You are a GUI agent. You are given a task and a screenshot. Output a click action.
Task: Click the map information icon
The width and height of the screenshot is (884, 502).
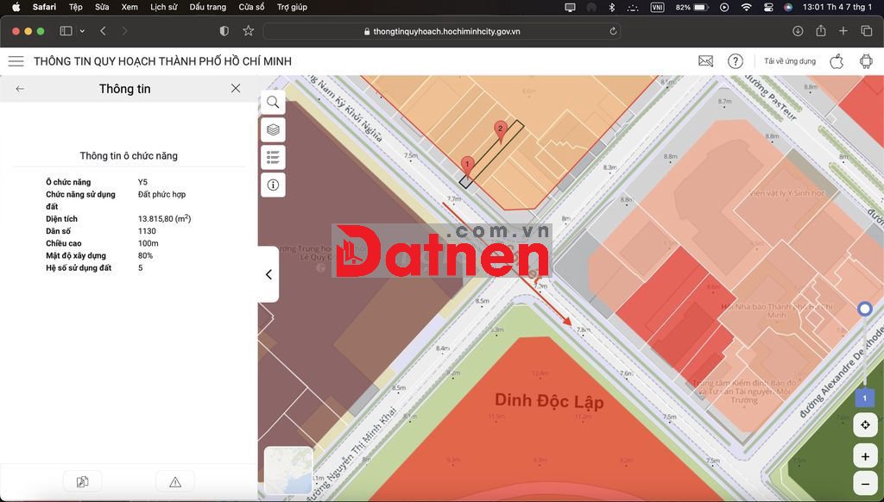click(273, 185)
